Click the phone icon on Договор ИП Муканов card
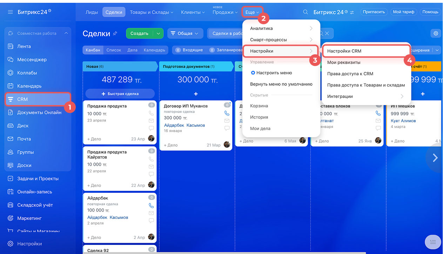This screenshot has height=254, width=443. point(227,113)
